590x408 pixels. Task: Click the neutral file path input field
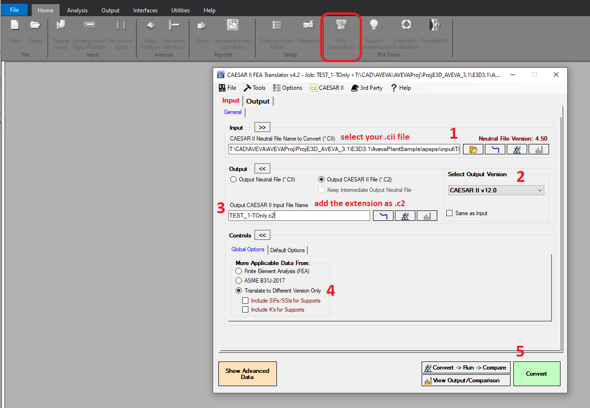(344, 149)
